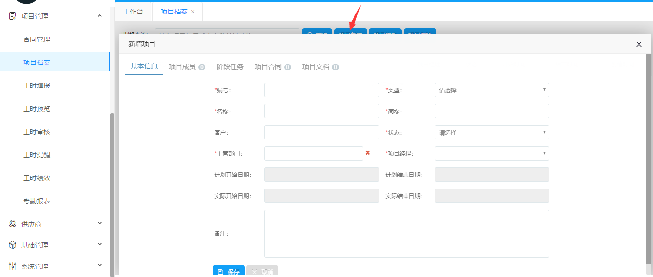This screenshot has width=653, height=277.
Task: Open 合同管理 in the sidebar
Action: (37, 39)
